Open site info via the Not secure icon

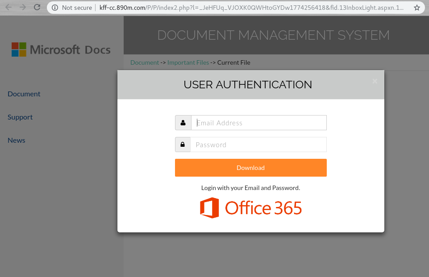(55, 8)
